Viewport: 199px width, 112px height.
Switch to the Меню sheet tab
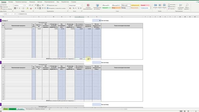(6, 109)
